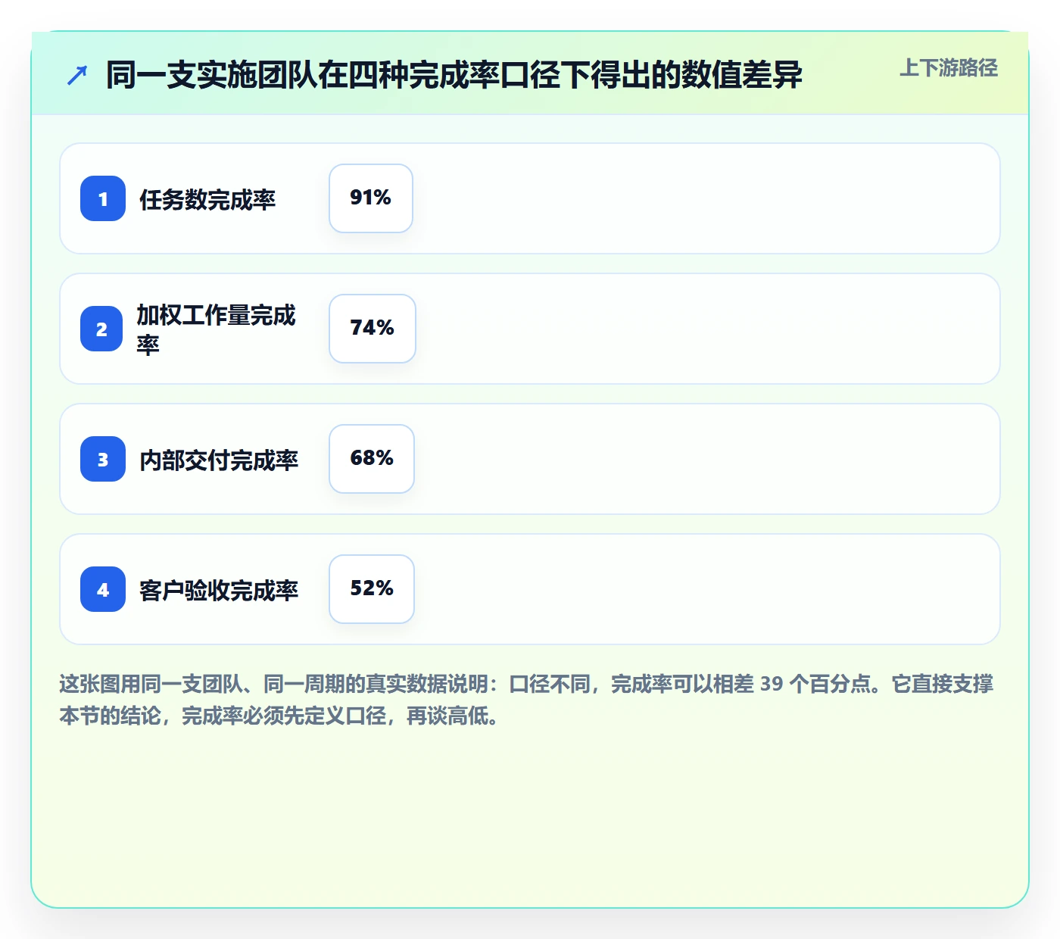Viewport: 1060px width, 939px height.
Task: Click empty area of 客户验收完成率 row
Action: [x=704, y=589]
